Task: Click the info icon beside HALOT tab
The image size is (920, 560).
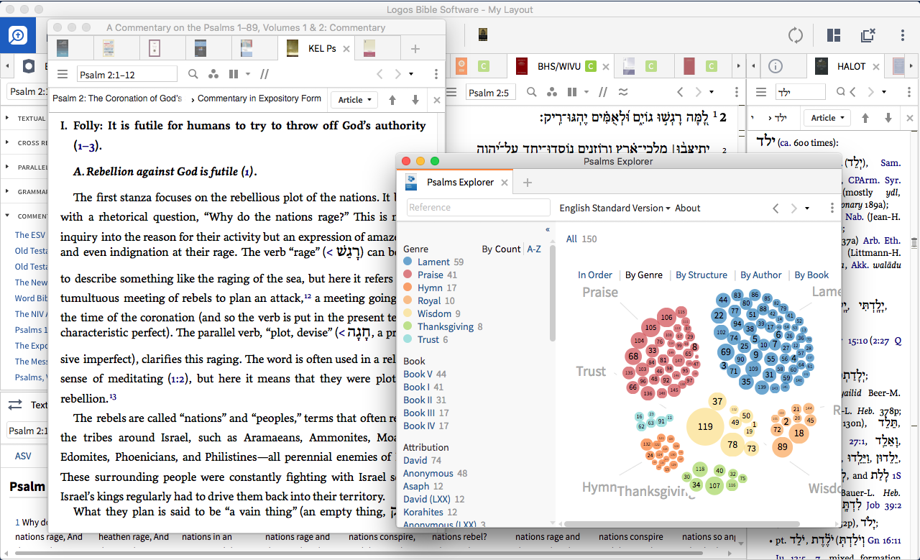Action: 775,66
